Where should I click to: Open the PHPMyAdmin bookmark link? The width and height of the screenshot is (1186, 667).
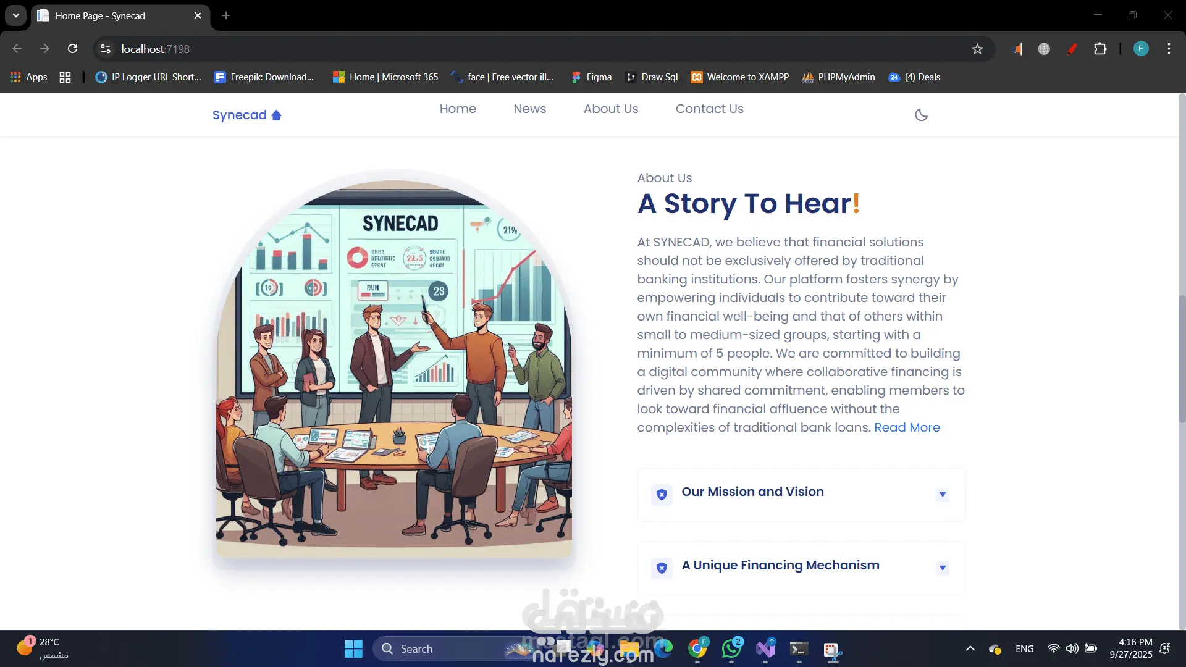pos(839,77)
